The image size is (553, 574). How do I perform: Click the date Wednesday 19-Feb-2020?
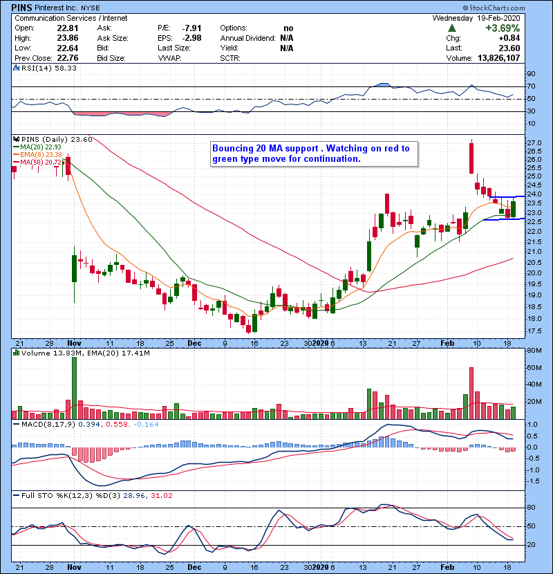point(476,18)
